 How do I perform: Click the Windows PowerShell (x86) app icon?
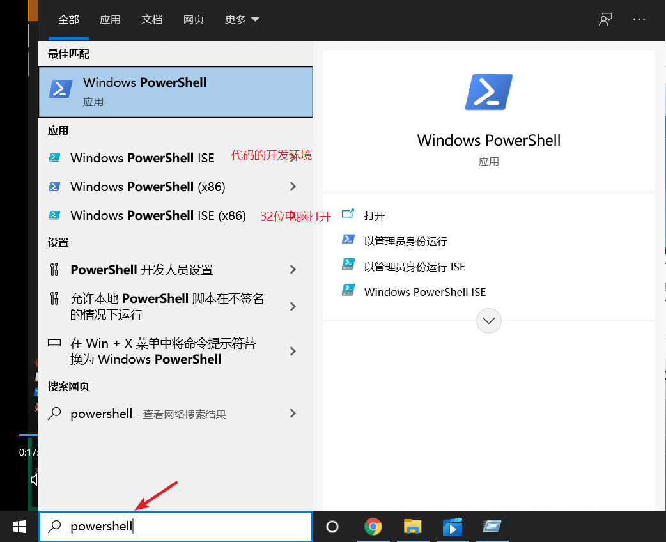54,187
